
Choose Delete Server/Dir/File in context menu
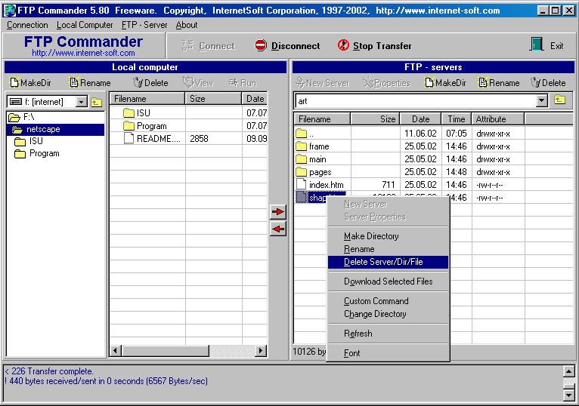tap(388, 262)
